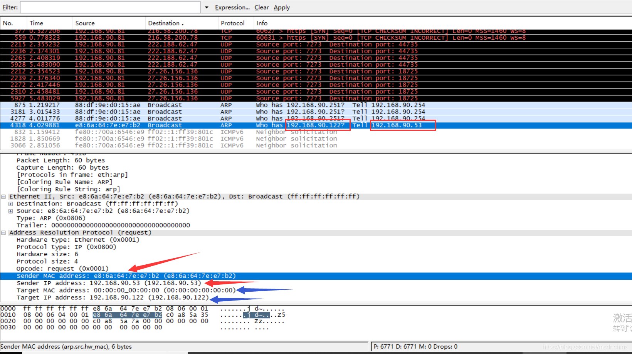Select Coloring Rule Name: ARP line
This screenshot has height=354, width=632.
(64, 182)
